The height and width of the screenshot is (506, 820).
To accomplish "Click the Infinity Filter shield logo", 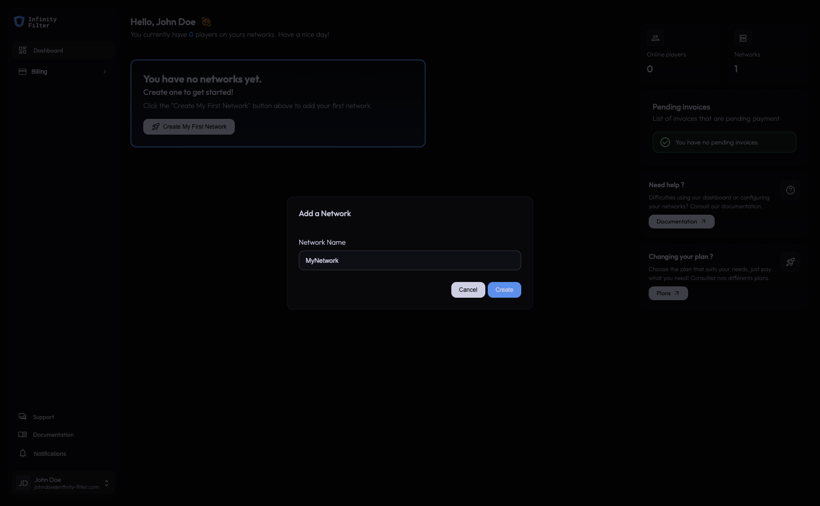I will [19, 22].
